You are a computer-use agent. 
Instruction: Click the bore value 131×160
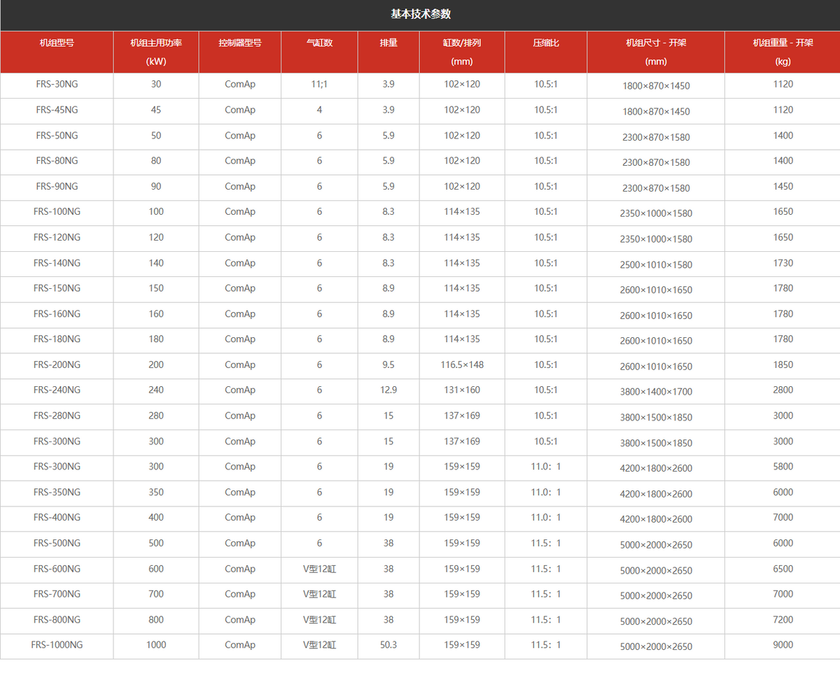(x=462, y=390)
